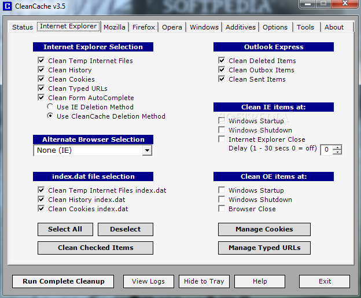Check the Internet Explorer Close option

click(x=222, y=139)
